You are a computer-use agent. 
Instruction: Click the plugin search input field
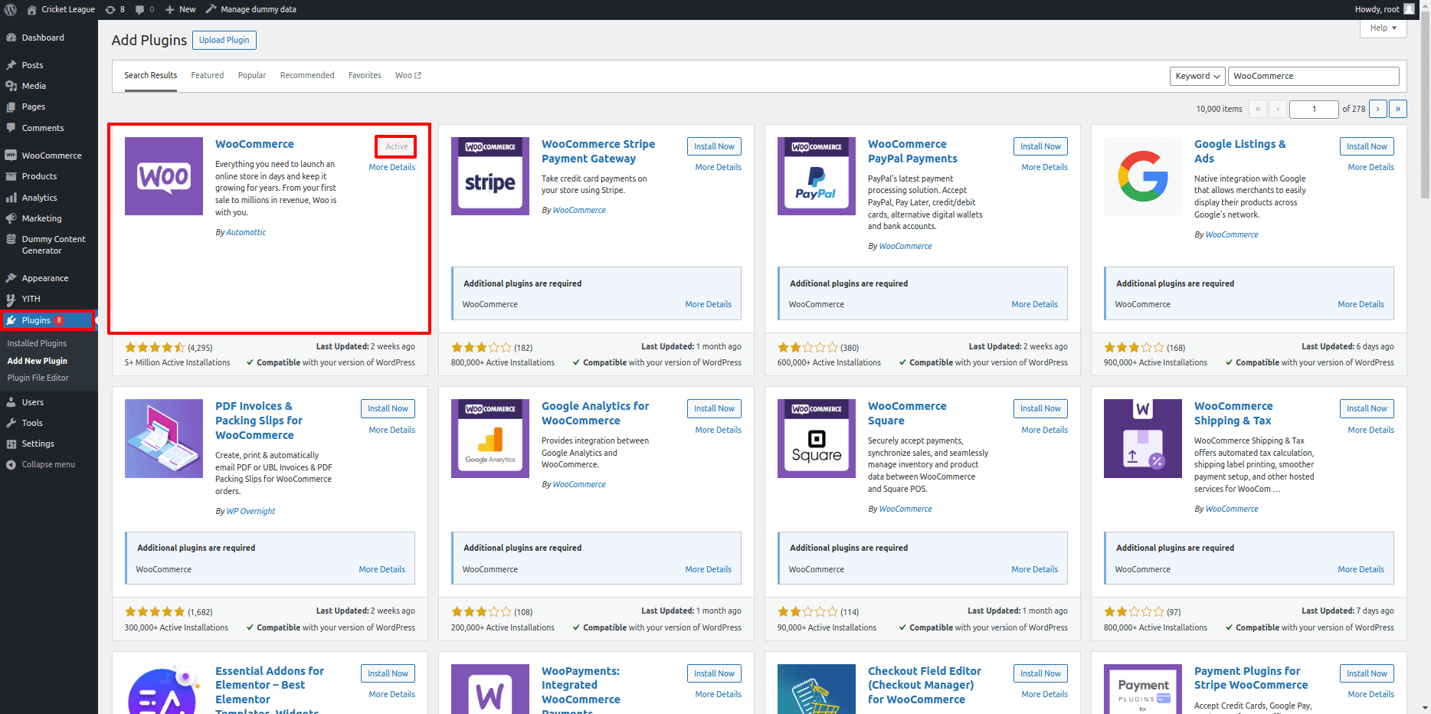[1313, 76]
